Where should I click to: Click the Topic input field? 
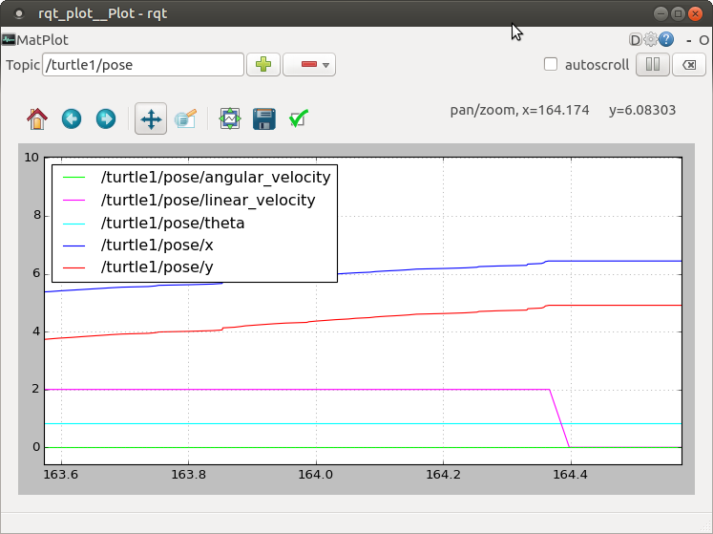pyautogui.click(x=143, y=65)
